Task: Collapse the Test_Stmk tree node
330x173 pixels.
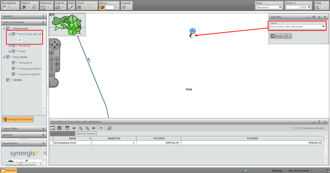Action: [x=4, y=57]
